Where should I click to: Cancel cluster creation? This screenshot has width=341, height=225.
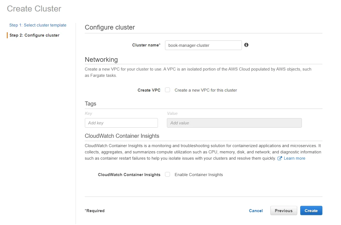[256, 211]
